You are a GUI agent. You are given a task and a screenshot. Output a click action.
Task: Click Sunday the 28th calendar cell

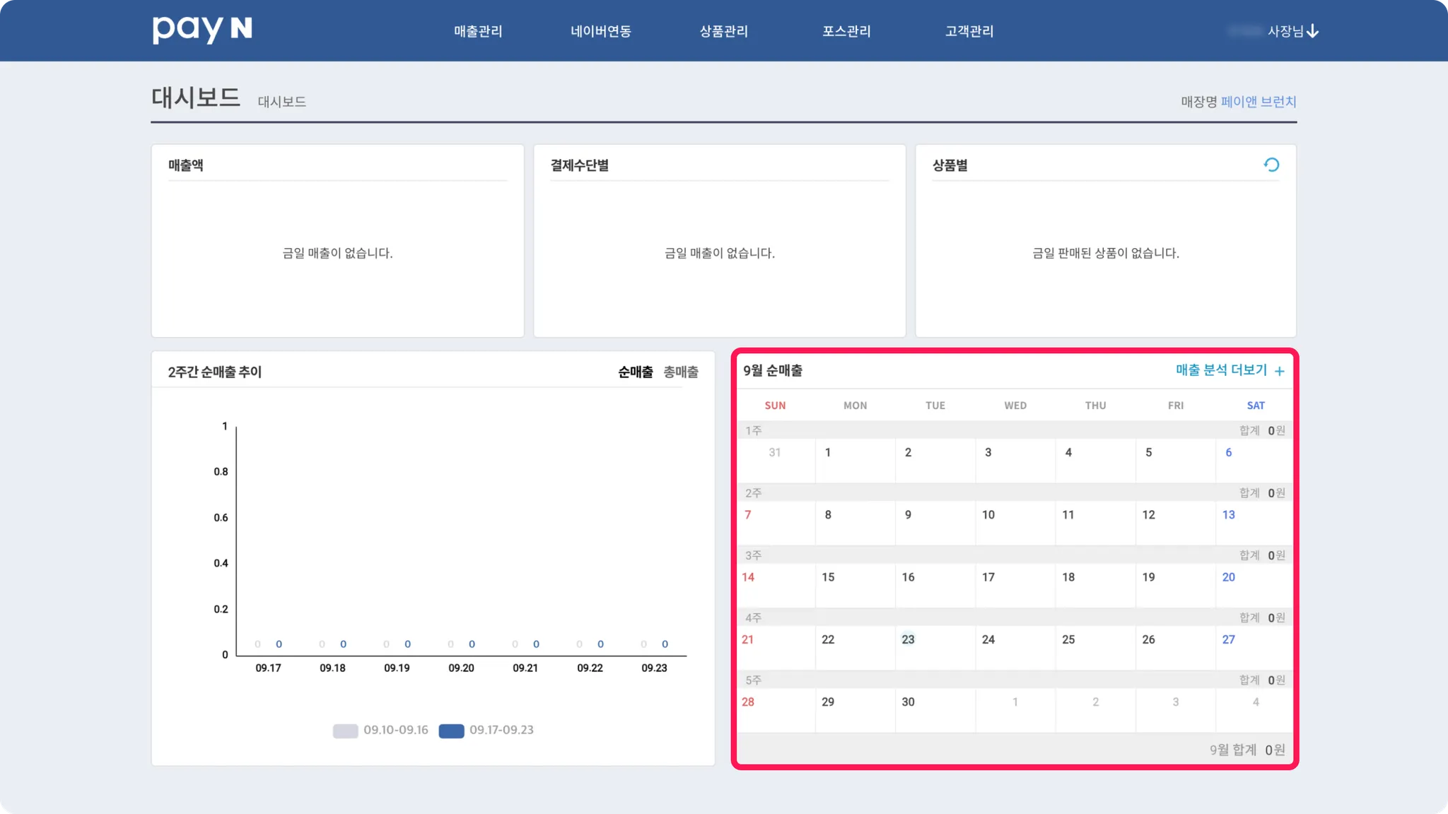(748, 702)
